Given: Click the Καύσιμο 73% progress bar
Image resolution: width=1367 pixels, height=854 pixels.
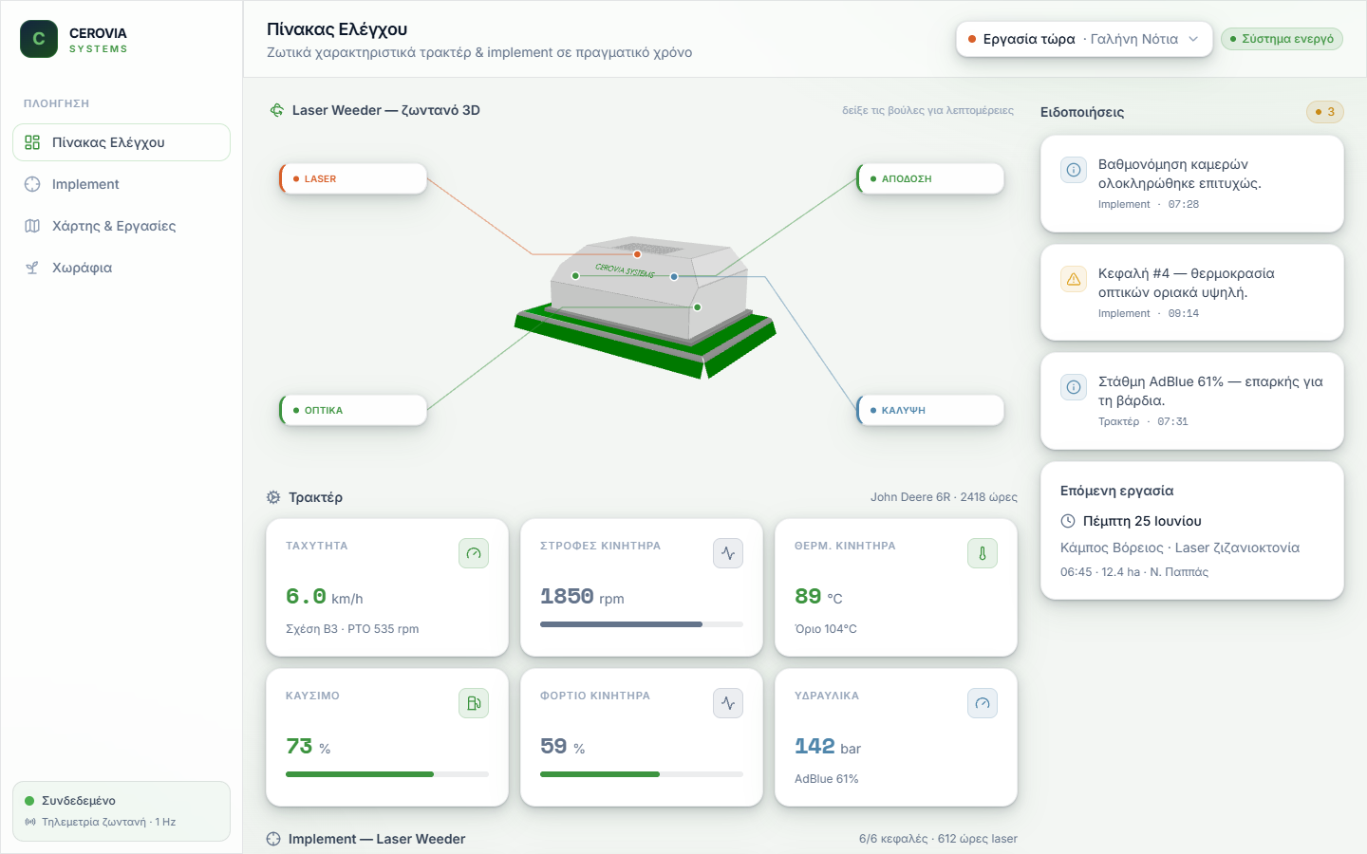Looking at the screenshot, I should [x=387, y=774].
